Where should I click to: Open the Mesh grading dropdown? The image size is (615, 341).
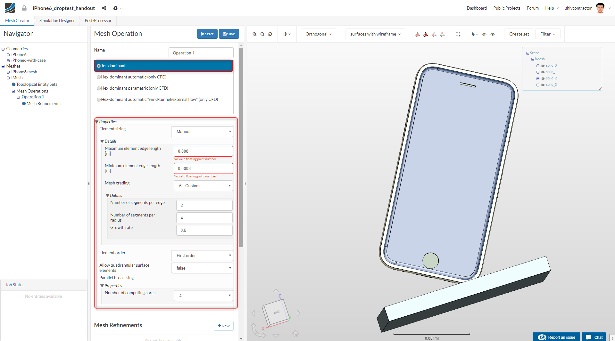[203, 186]
